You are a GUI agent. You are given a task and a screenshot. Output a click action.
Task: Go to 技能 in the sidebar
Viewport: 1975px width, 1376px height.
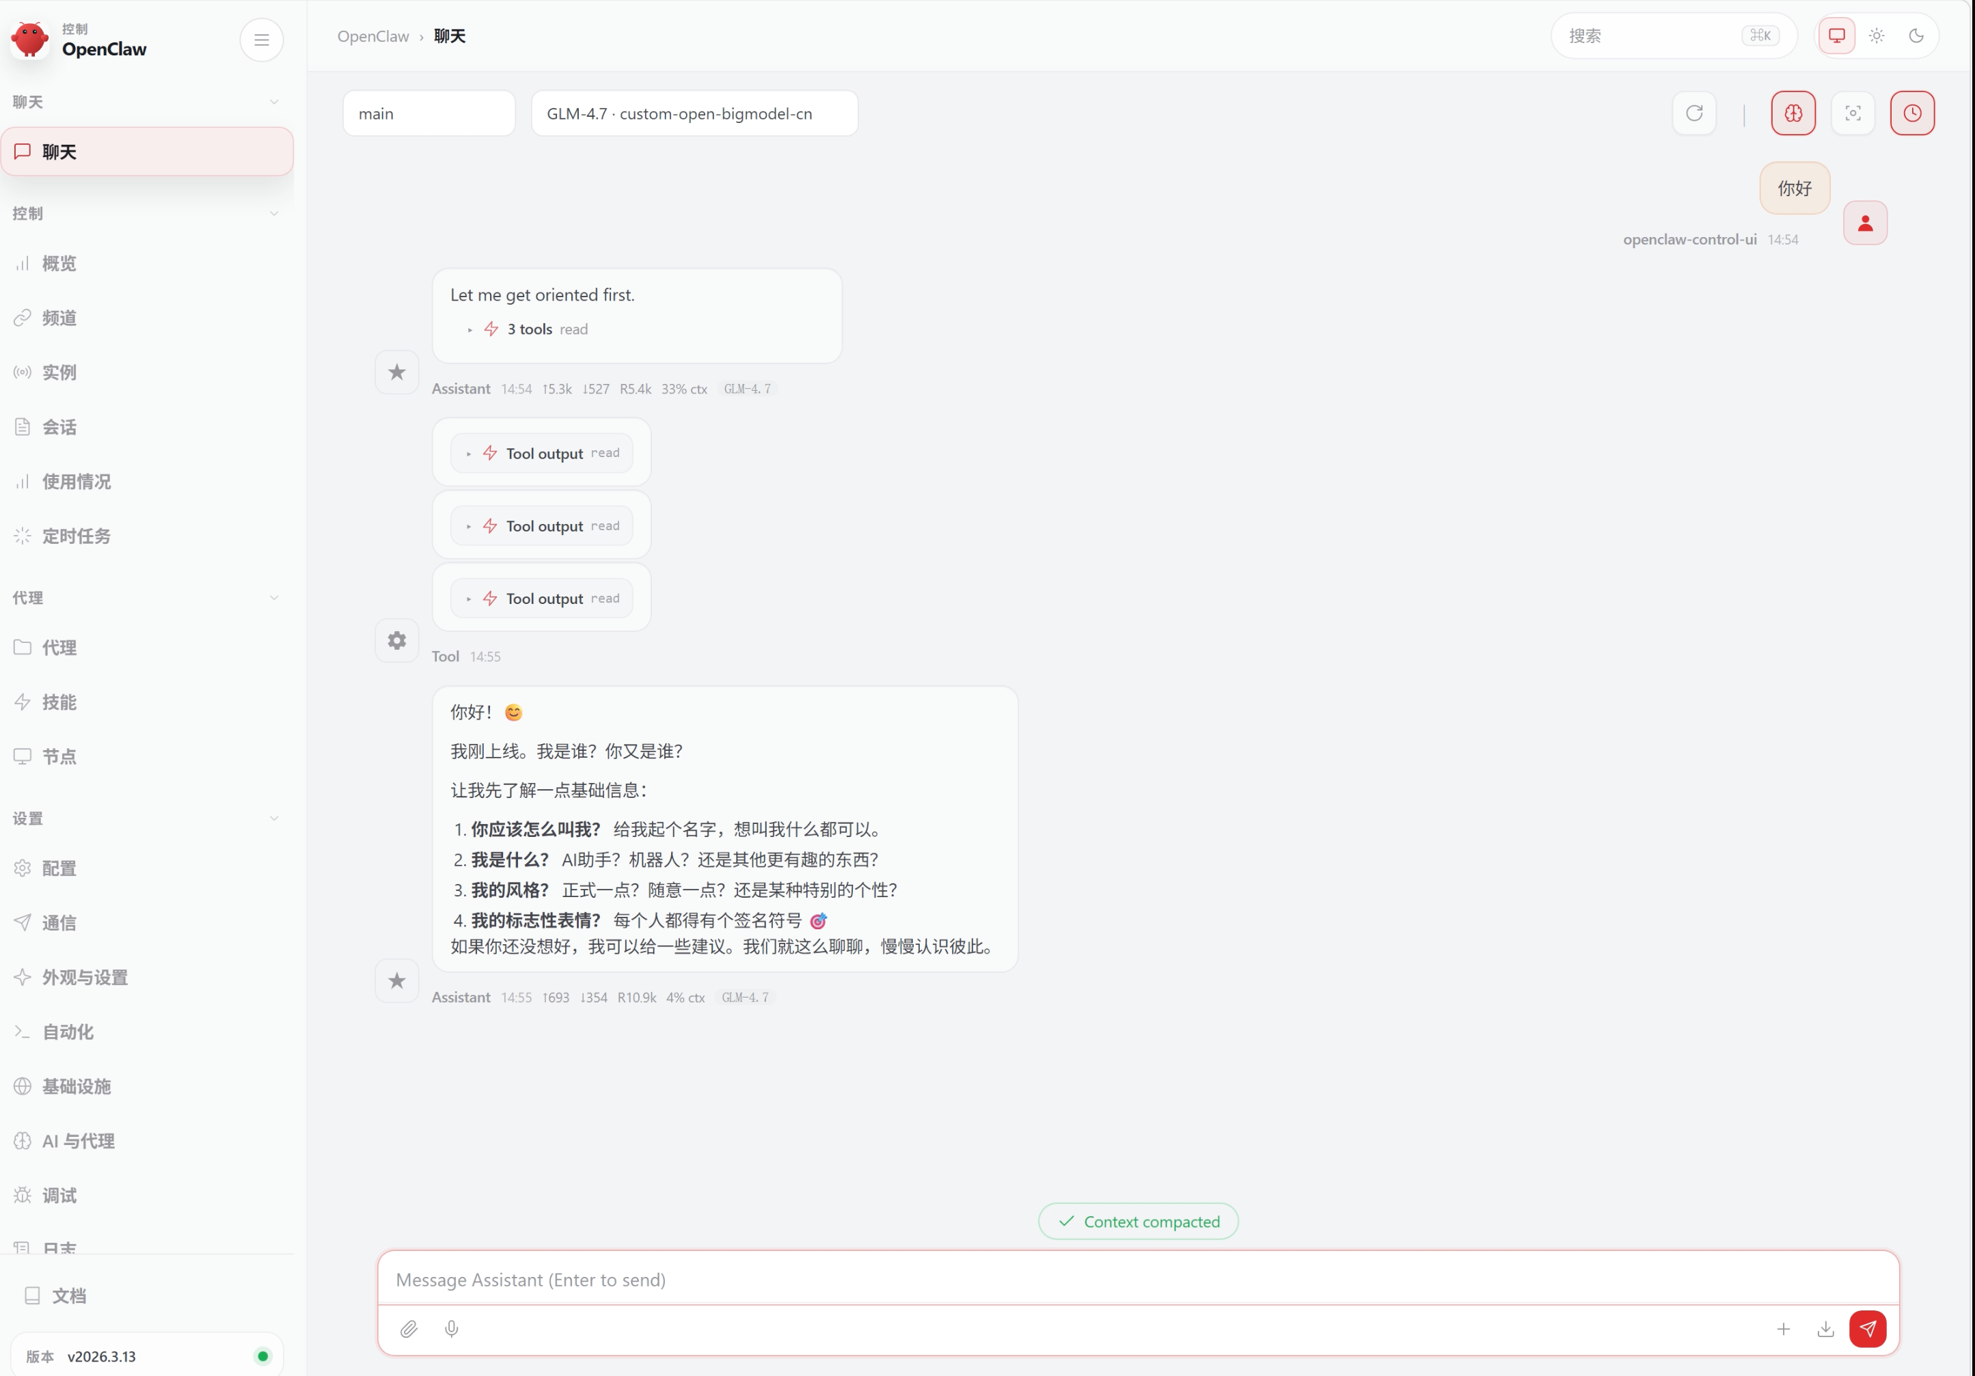tap(59, 702)
